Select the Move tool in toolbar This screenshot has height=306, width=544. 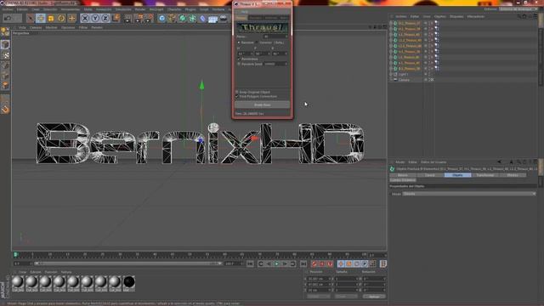click(x=41, y=18)
